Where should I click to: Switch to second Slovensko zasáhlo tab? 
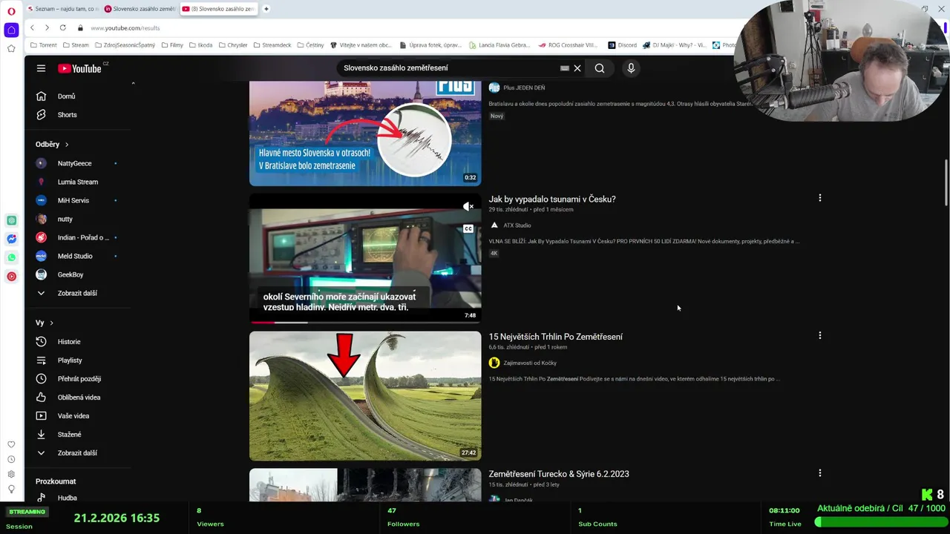point(140,9)
